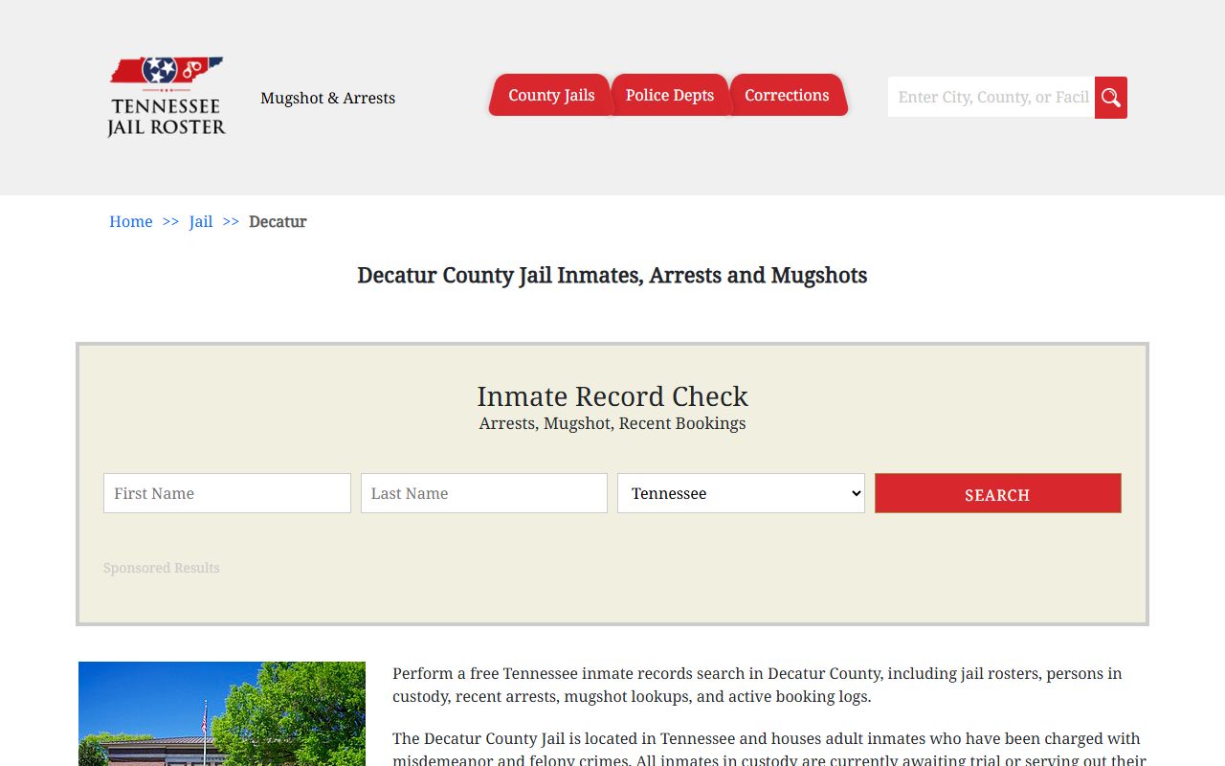Click the First Name input field
This screenshot has height=766, width=1225.
pos(227,493)
